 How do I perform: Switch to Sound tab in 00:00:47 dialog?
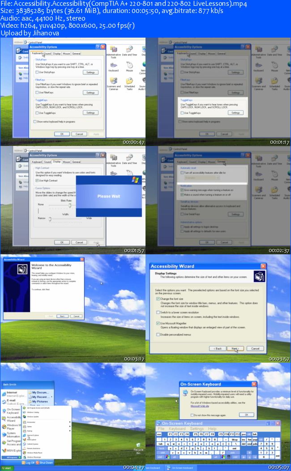(47, 53)
